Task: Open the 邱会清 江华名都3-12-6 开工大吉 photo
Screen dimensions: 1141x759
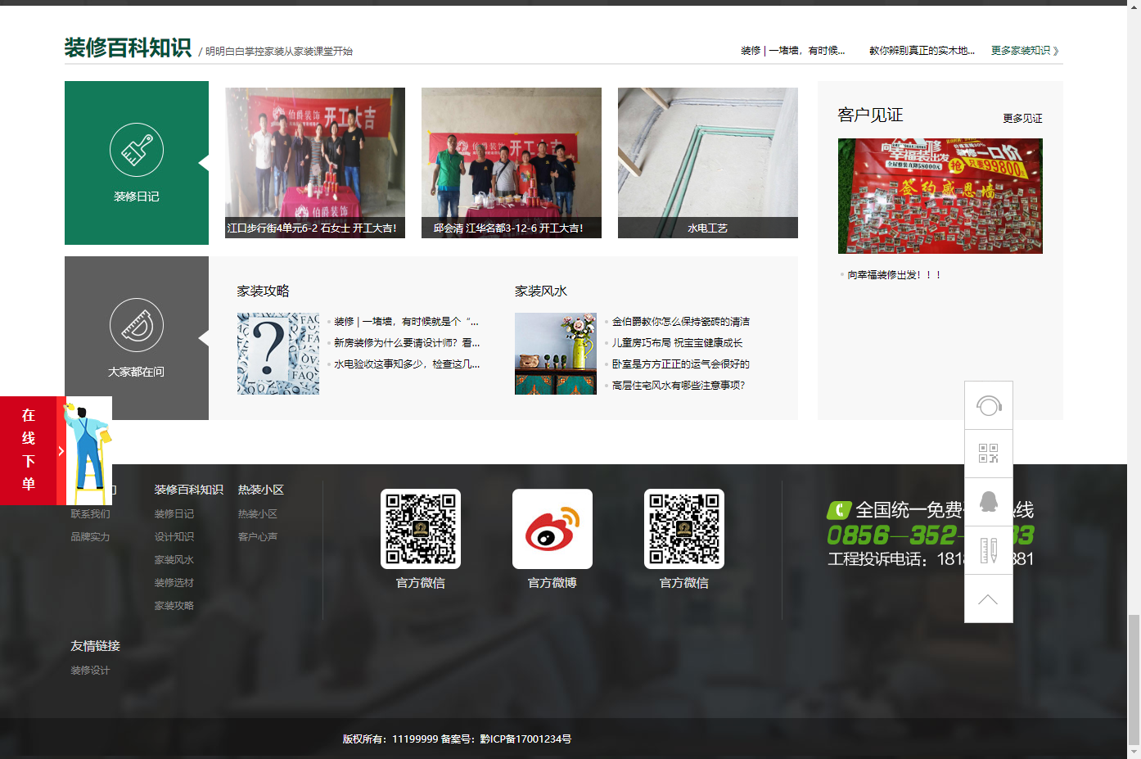Action: coord(512,163)
